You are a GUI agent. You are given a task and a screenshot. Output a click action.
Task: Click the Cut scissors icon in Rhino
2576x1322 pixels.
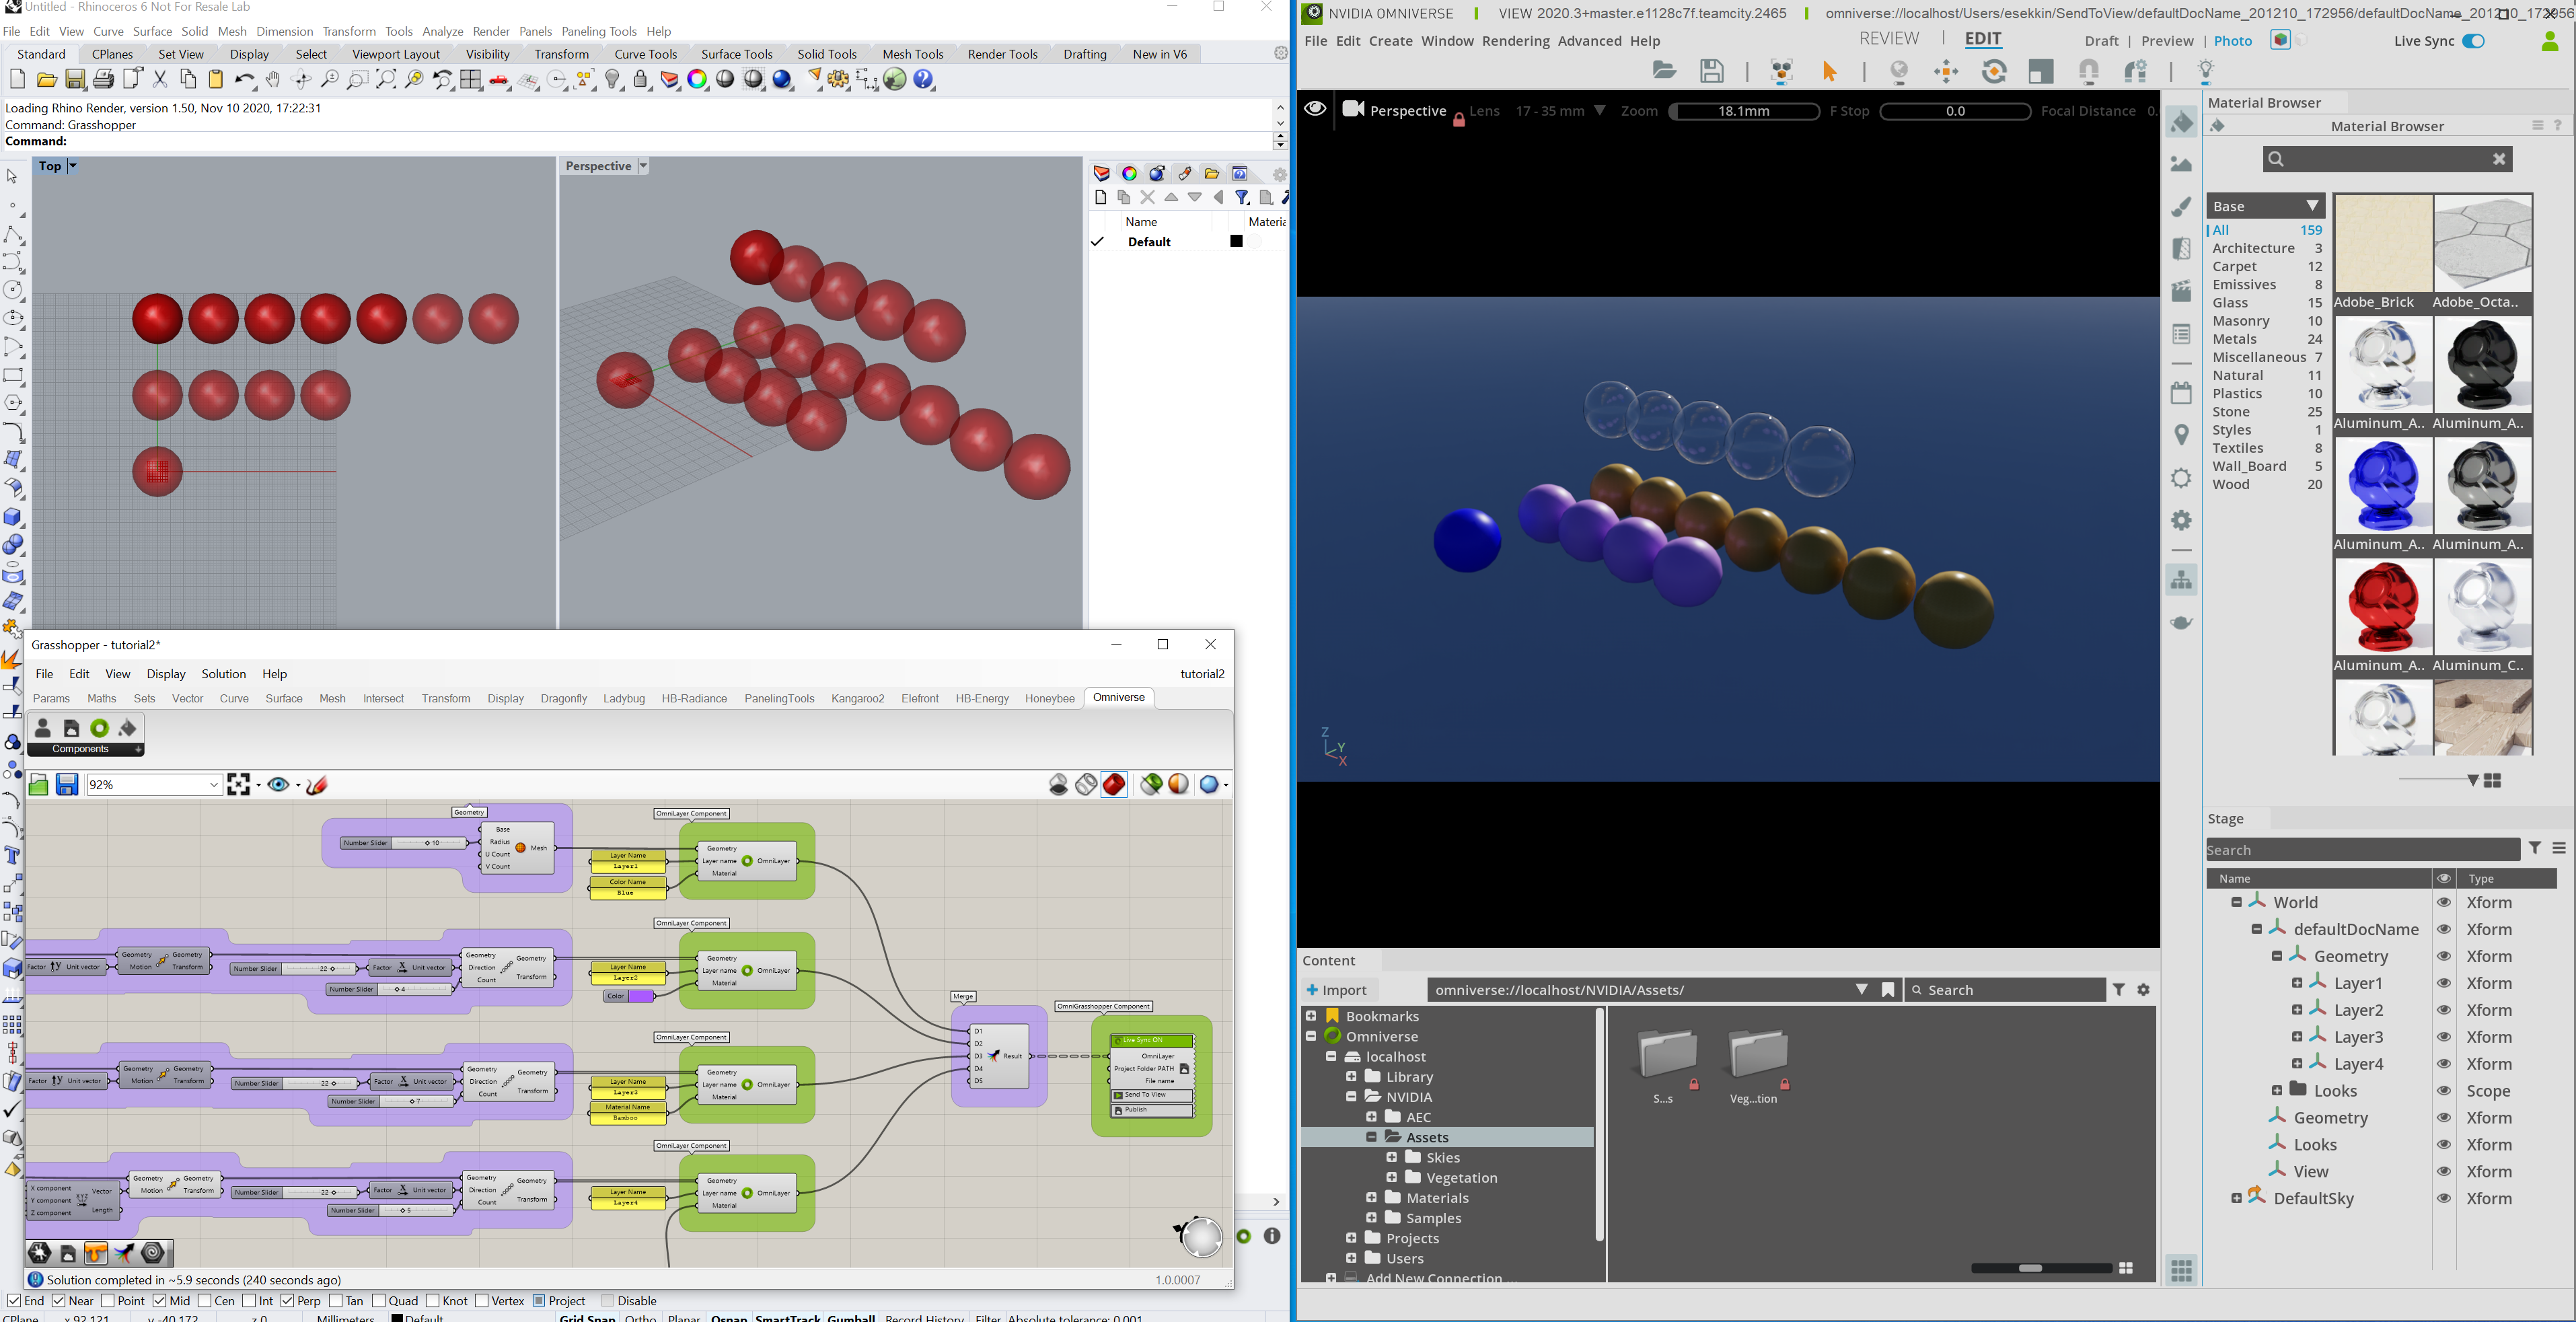[160, 80]
